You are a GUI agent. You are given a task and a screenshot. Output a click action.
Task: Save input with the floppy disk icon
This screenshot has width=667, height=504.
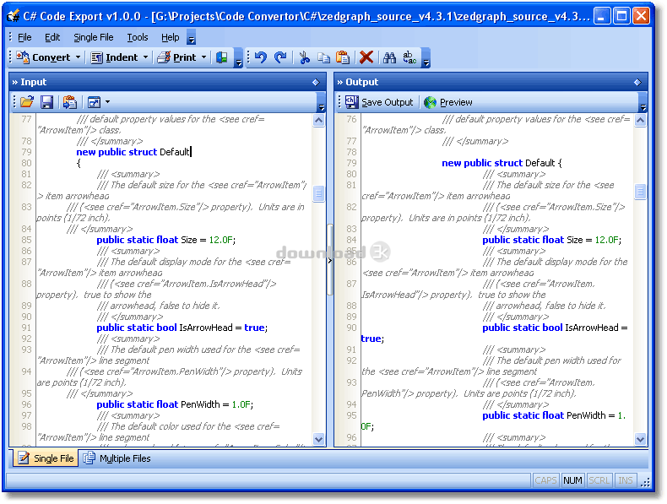pos(47,102)
